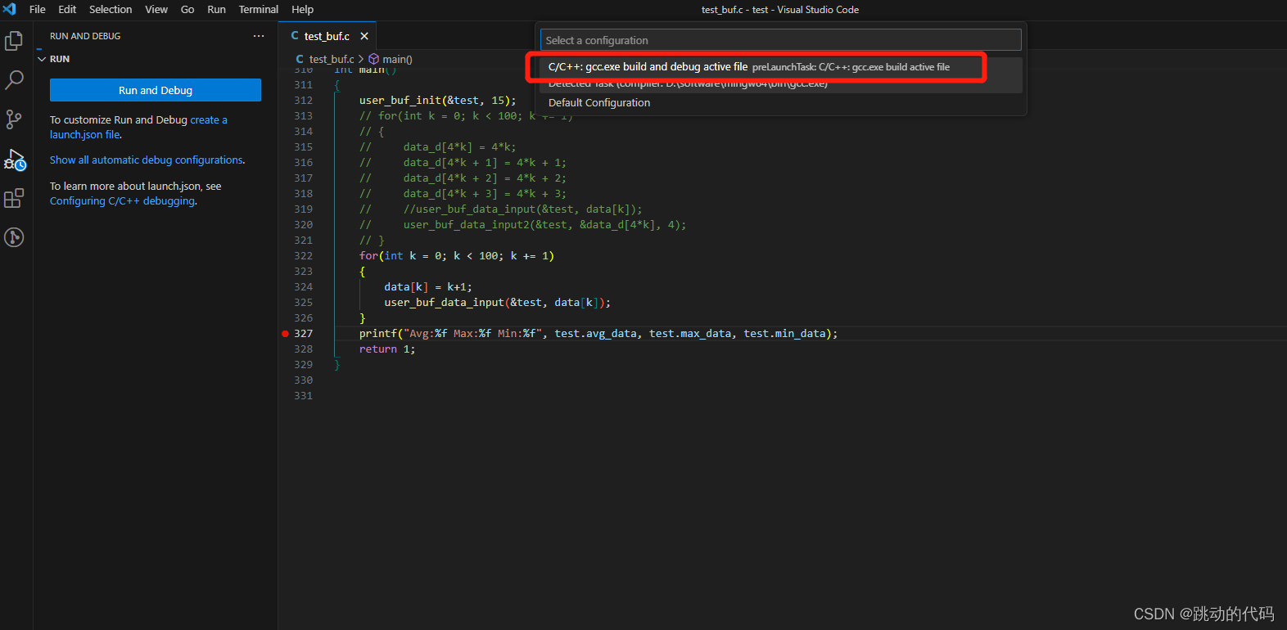The height and width of the screenshot is (630, 1287).
Task: Click the printf statement on line 327
Action: [x=598, y=333]
